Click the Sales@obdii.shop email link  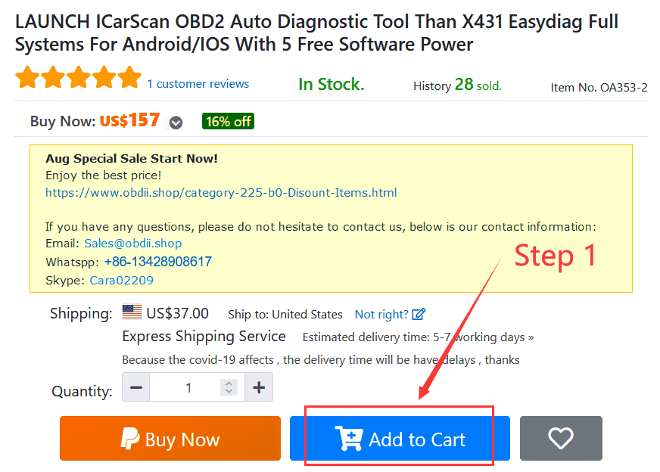133,243
